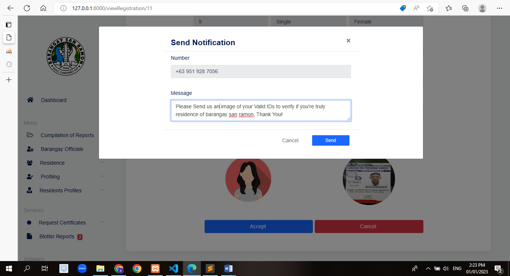The width and height of the screenshot is (510, 276).
Task: Expand the Profiling section
Action: coord(102,176)
